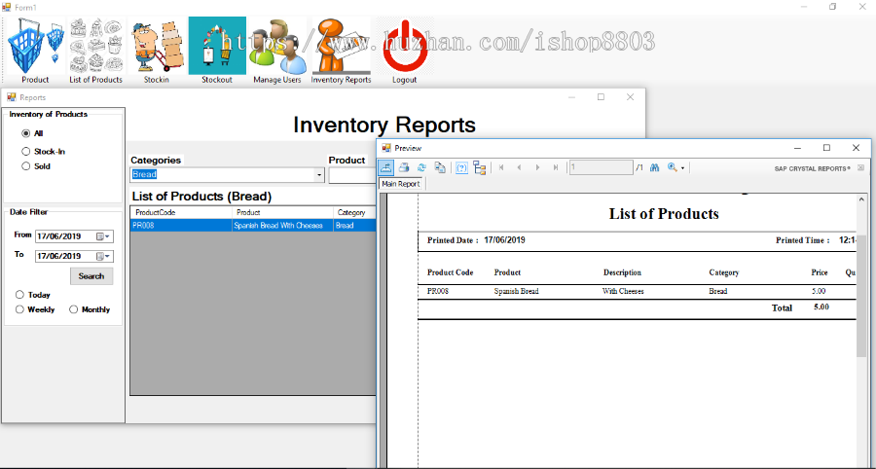Click the To date value 17/06/2019

(x=59, y=256)
